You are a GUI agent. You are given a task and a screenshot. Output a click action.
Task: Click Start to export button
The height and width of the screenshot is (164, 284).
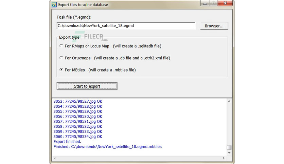click(x=87, y=86)
